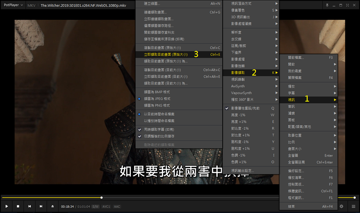Open the settings gear in control bar
The height and width of the screenshot is (213, 360).
click(x=341, y=206)
